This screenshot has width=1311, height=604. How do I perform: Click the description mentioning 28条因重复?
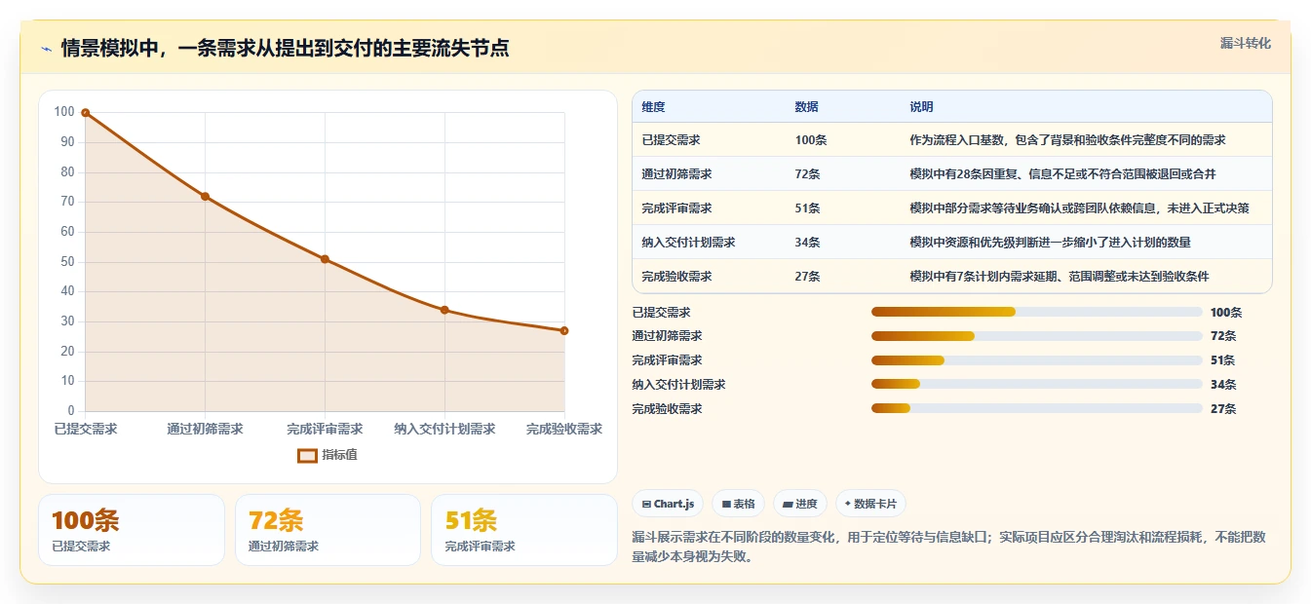1062,173
